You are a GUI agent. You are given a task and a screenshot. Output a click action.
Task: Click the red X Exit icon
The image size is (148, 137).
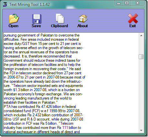[x=133, y=18]
